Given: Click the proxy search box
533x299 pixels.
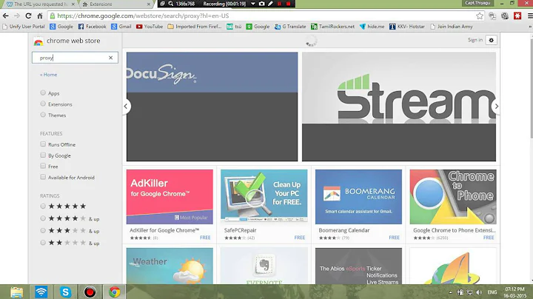Looking at the screenshot, I should click(x=75, y=58).
